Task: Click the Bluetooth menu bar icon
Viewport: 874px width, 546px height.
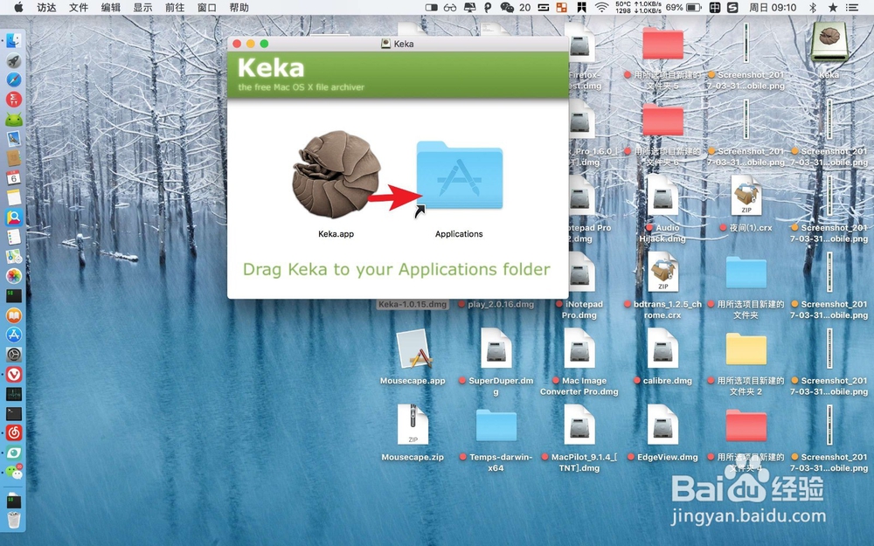Action: pyautogui.click(x=813, y=7)
